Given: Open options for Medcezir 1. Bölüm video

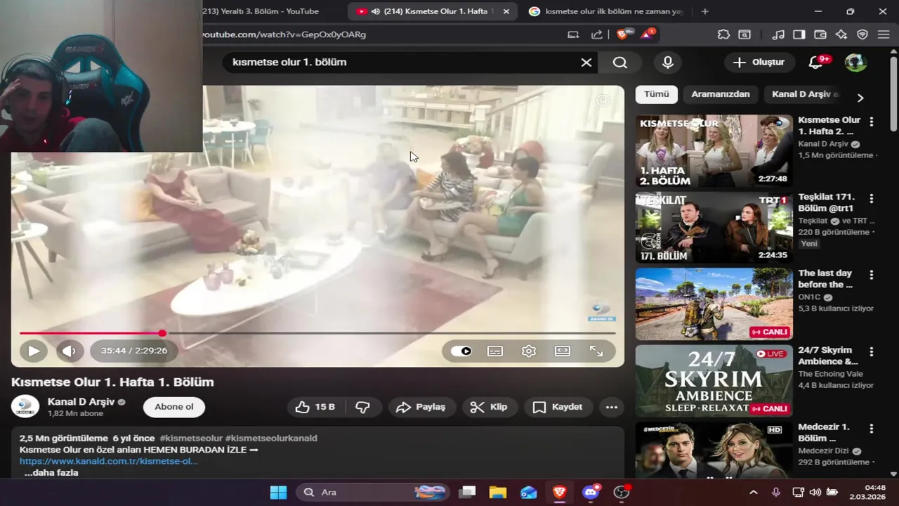Looking at the screenshot, I should coord(872,428).
